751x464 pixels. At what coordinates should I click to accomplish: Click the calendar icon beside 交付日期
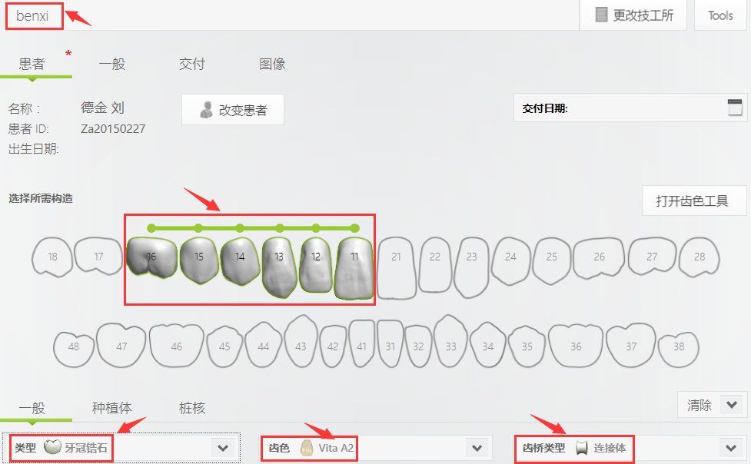735,108
